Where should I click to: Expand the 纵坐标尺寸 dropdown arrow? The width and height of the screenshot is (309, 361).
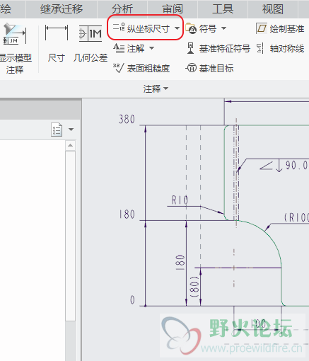coord(177,28)
